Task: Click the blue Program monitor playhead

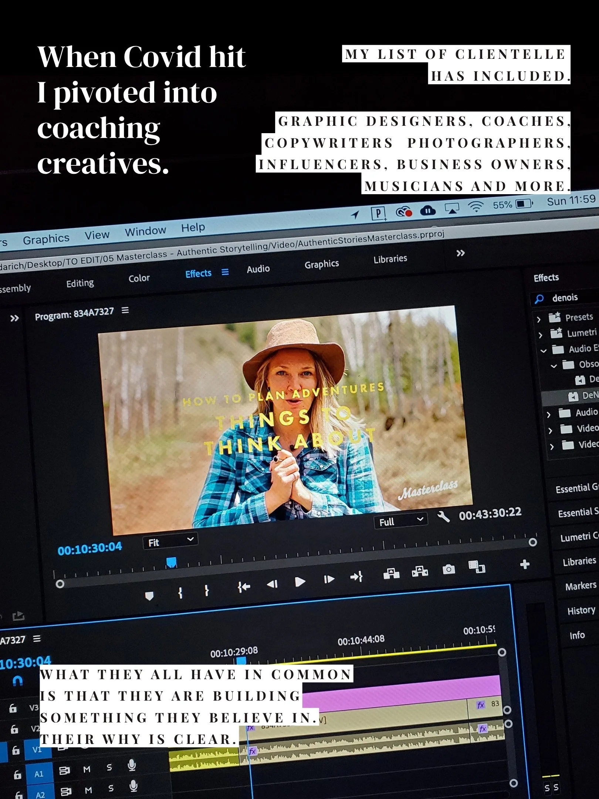Action: [x=171, y=563]
